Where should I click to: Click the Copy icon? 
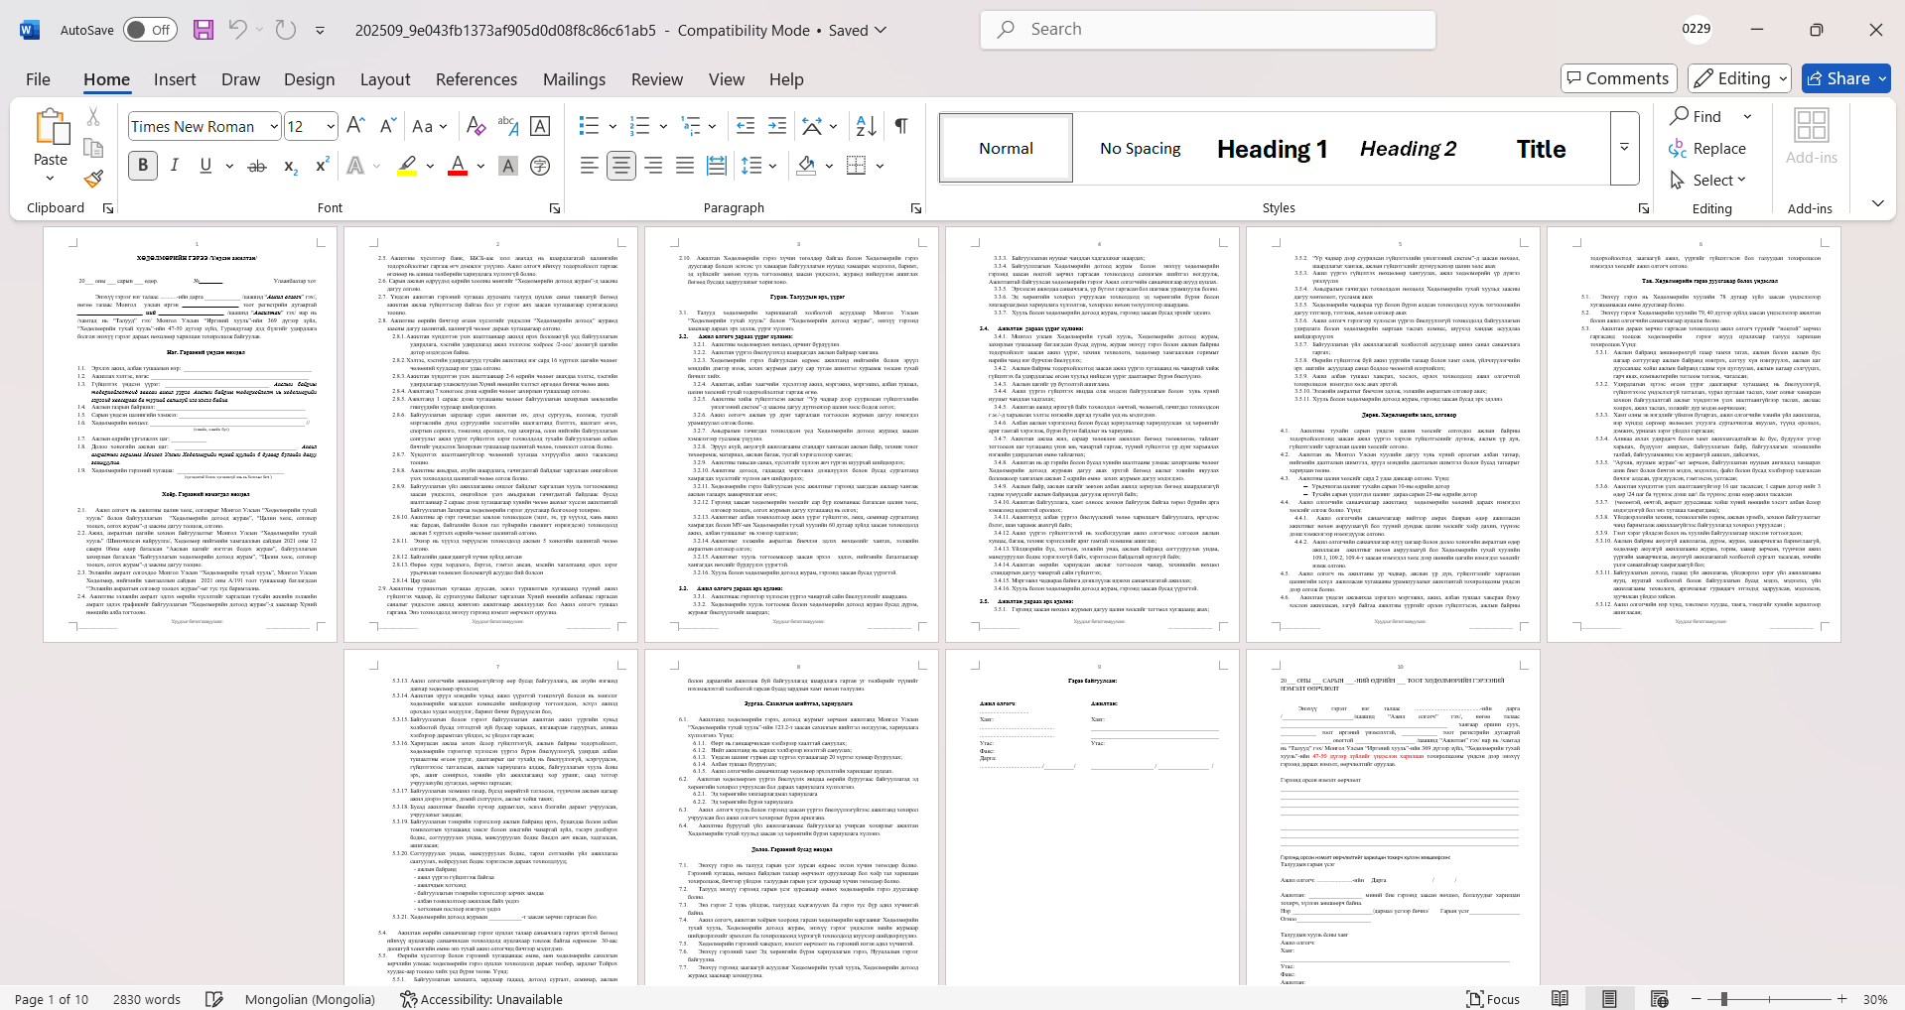point(93,148)
